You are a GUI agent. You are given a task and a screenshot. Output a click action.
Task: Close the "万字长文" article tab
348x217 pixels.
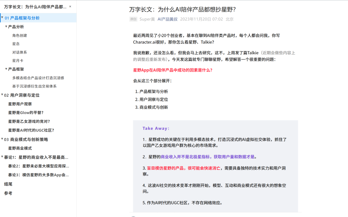[x=70, y=7]
